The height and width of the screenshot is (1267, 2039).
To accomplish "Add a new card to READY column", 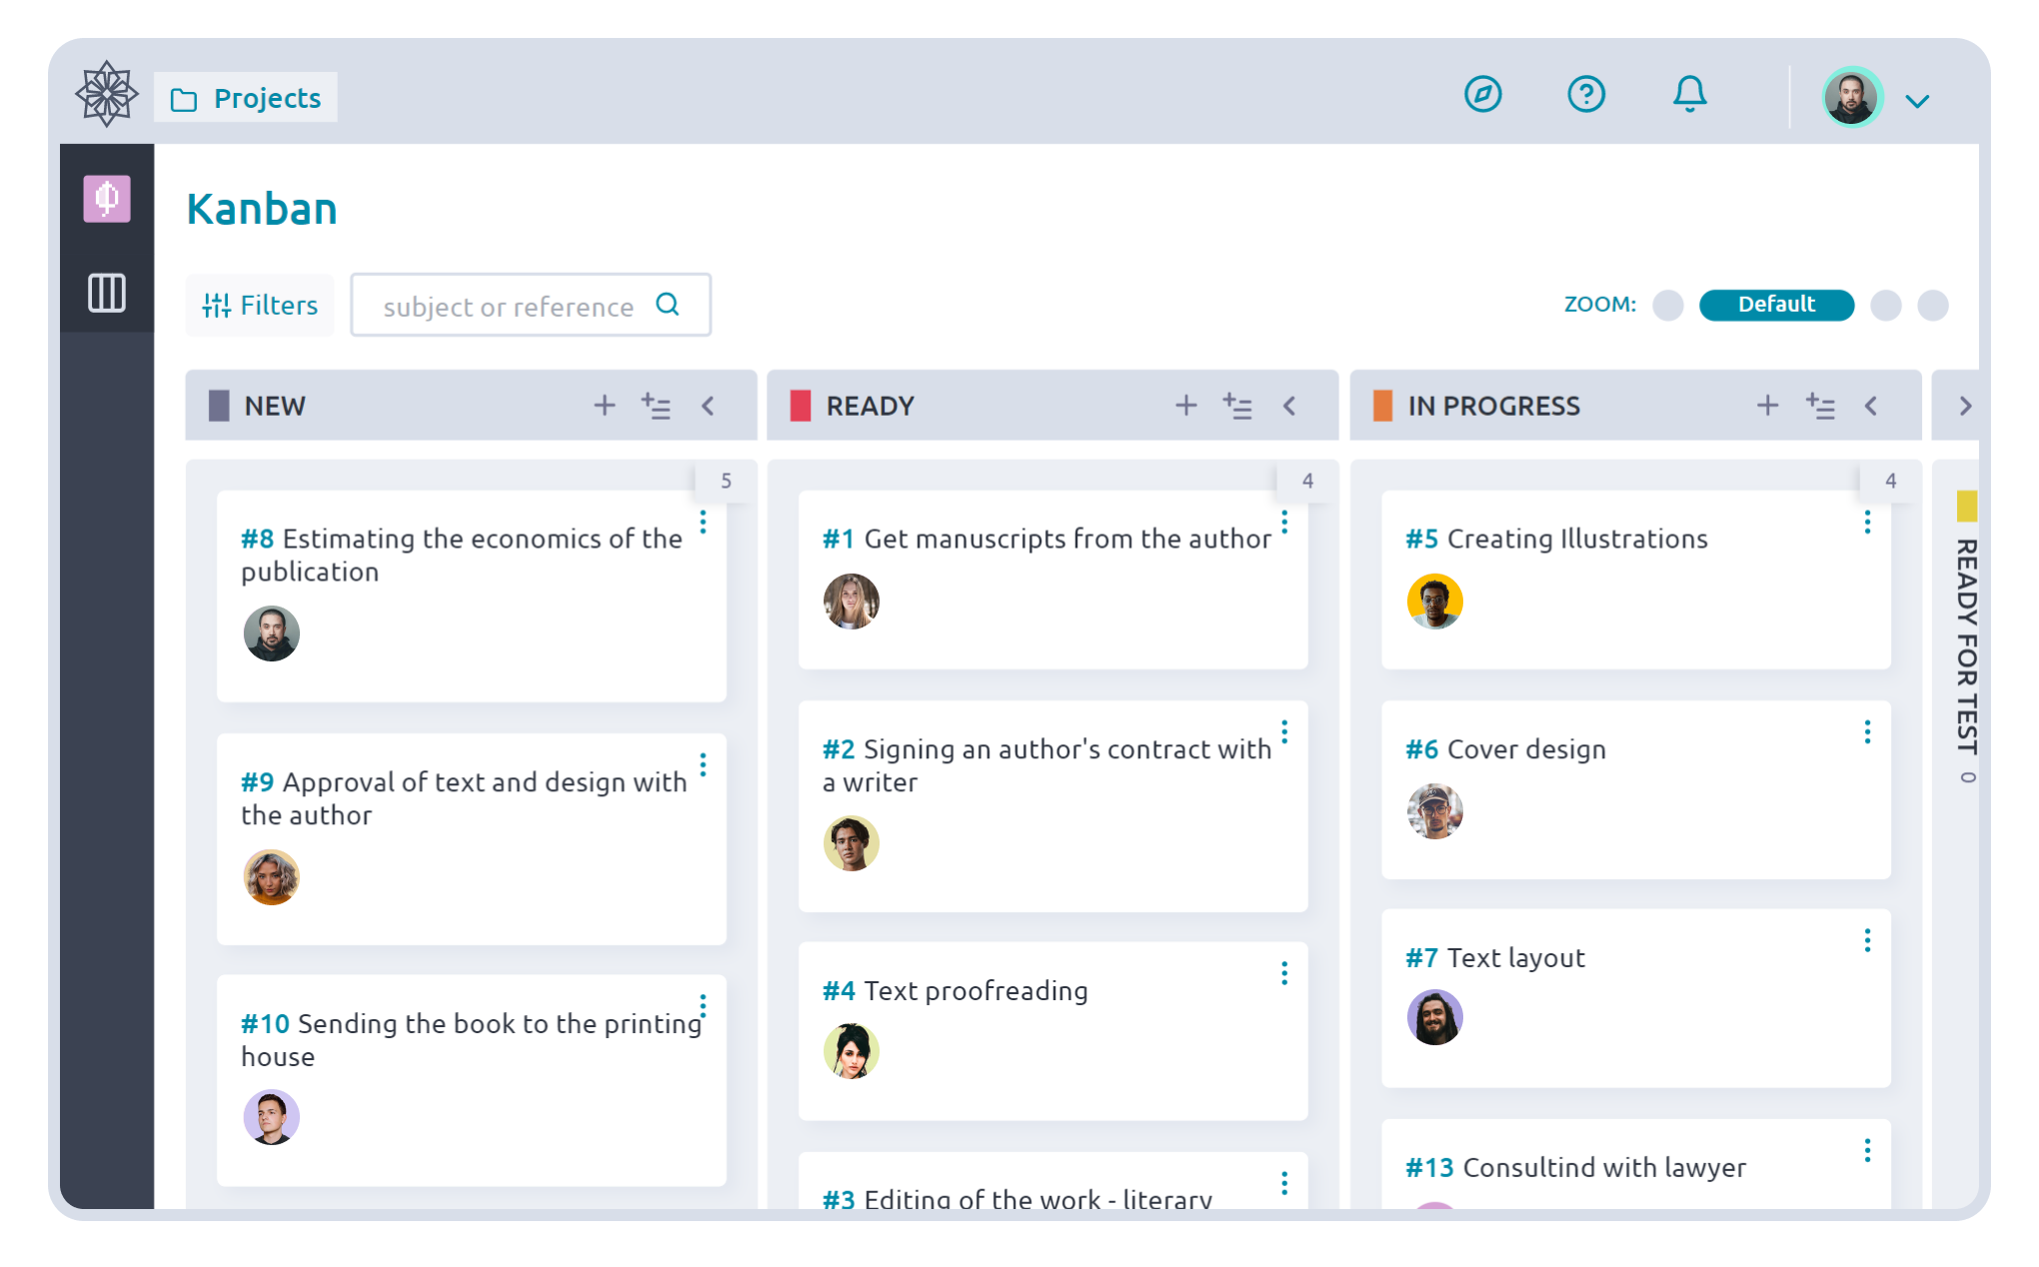I will click(x=1185, y=405).
